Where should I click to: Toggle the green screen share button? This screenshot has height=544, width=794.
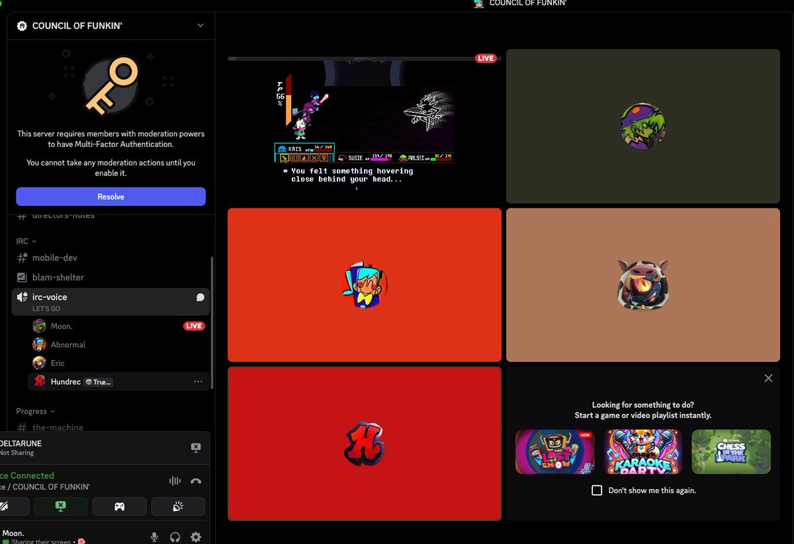(x=61, y=506)
